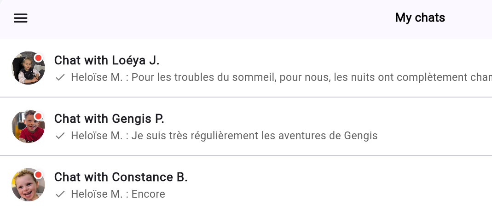Click the sent checkmark in Gengis's chat

pos(60,136)
